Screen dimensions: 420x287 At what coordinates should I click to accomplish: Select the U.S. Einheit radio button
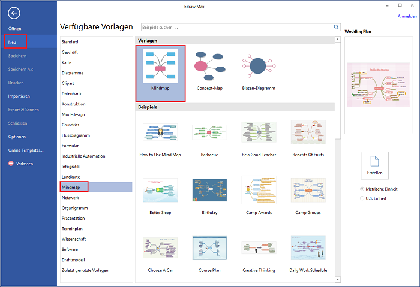coord(362,198)
